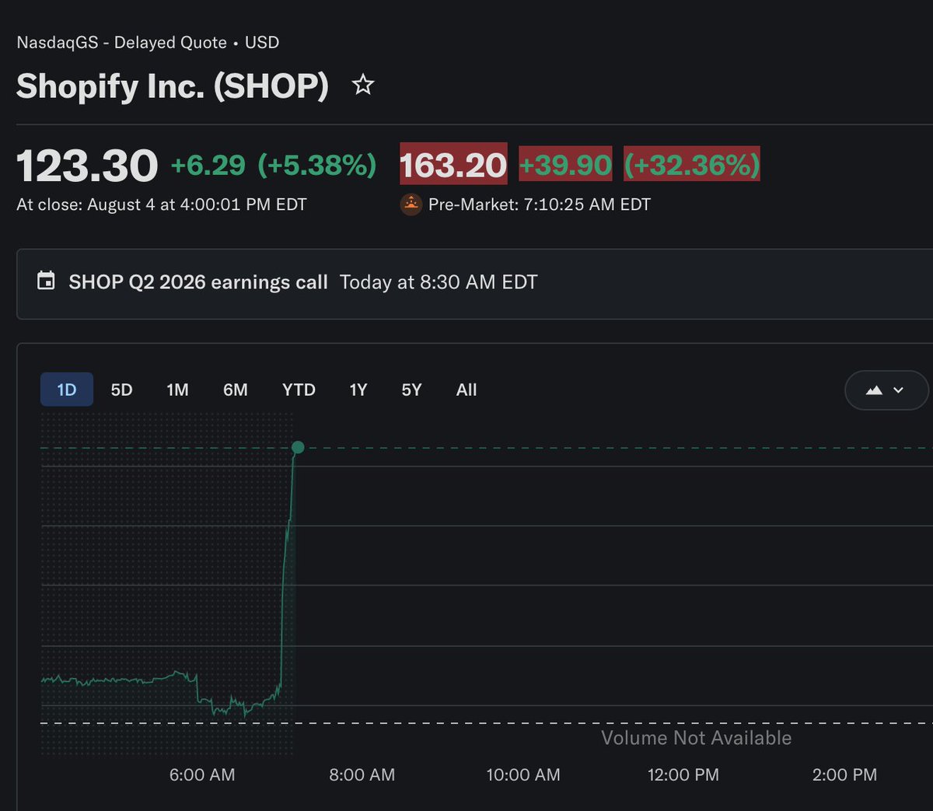Click the pre-market sunrise icon
The height and width of the screenshot is (811, 933).
(x=411, y=204)
